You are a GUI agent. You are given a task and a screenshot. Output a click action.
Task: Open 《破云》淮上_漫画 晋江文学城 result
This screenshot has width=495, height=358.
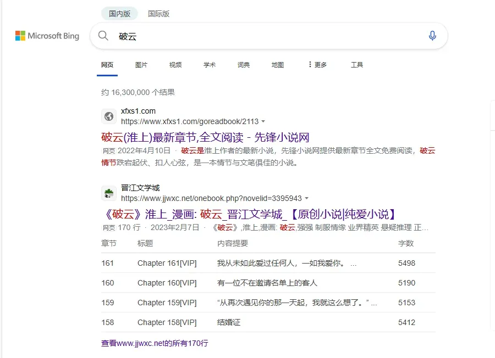pos(249,214)
